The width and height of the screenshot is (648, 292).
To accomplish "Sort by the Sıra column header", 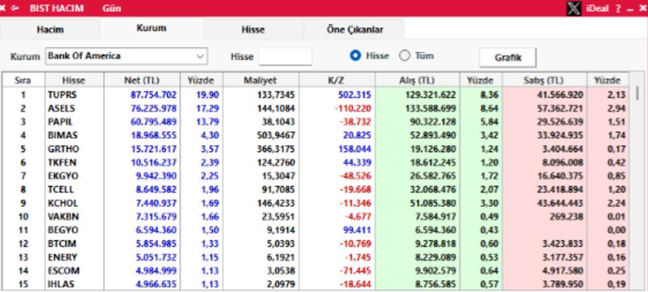I will coord(23,80).
